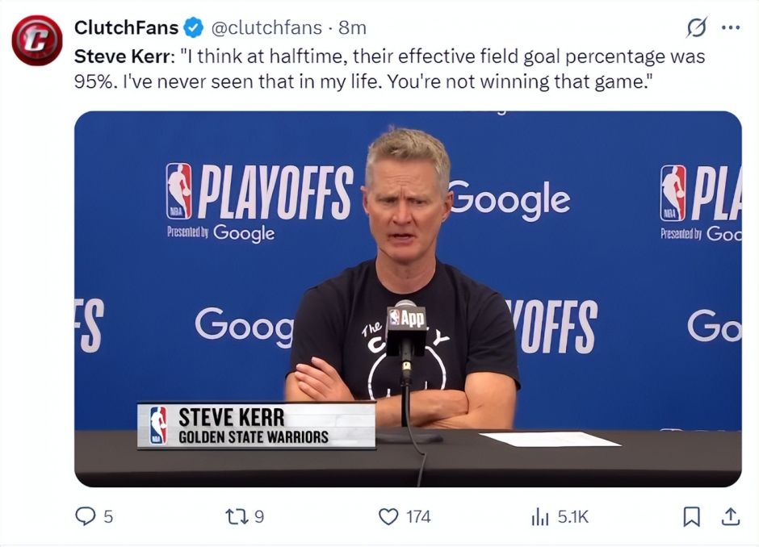Click the 5 replies count
Screen dimensions: 759x547
108,517
